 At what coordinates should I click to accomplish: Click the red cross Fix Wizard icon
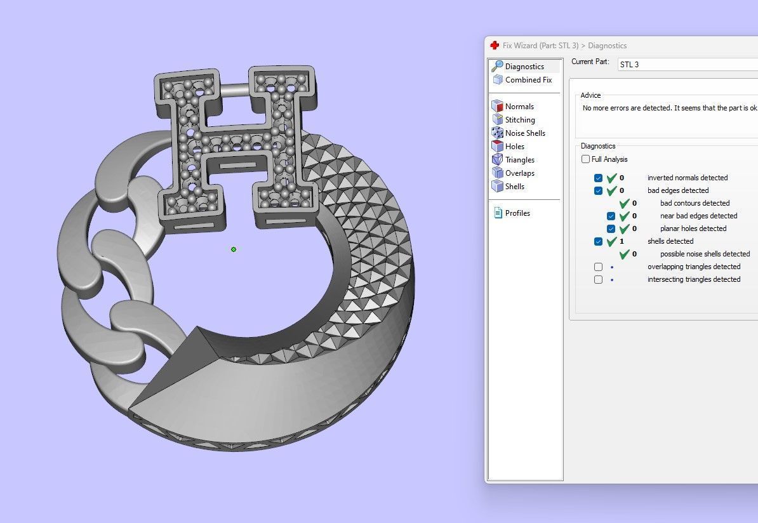tap(494, 46)
